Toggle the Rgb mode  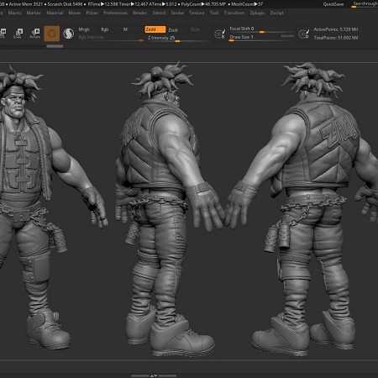tap(105, 29)
